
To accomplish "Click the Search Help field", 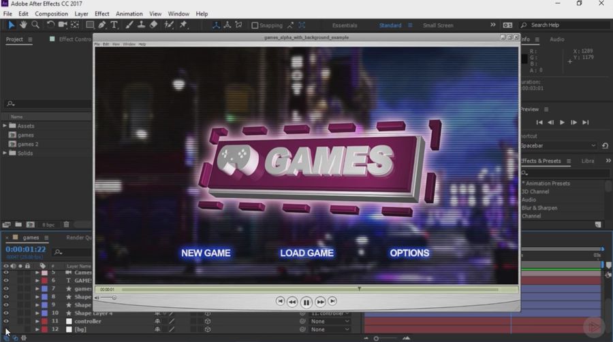I will click(565, 25).
